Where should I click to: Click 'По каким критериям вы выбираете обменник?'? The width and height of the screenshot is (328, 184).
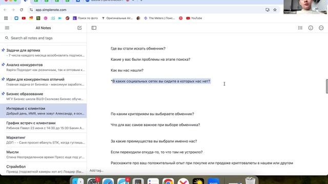[x=152, y=114]
